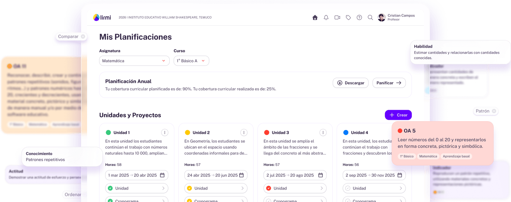Toggle Cronograma check in Unidad 3 card
Image resolution: width=511 pixels, height=202 pixels.
coord(268,200)
